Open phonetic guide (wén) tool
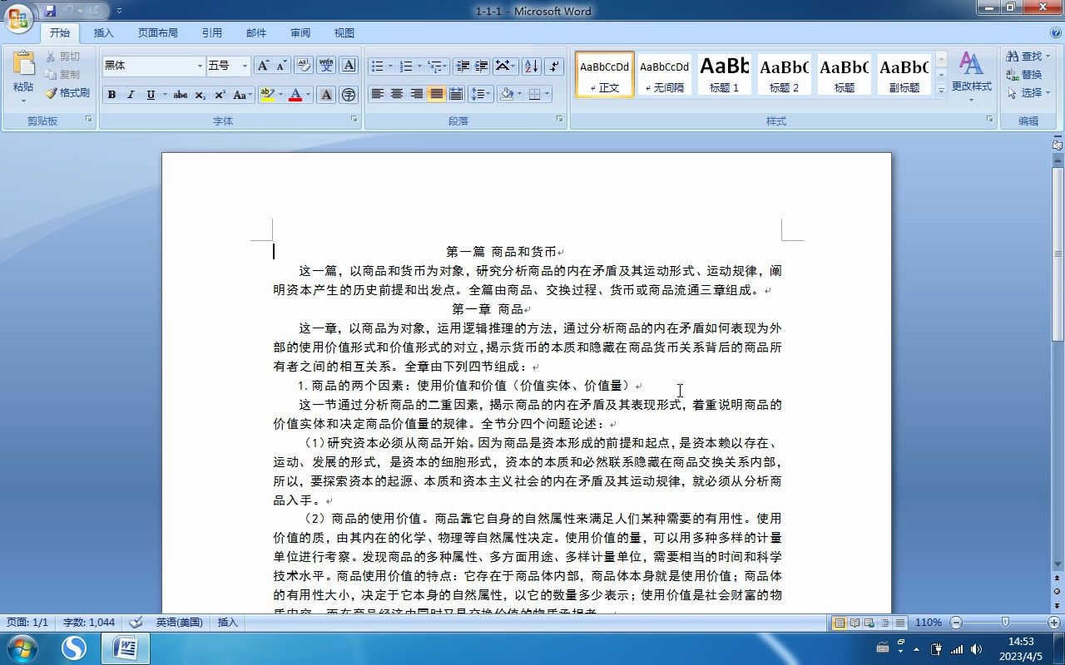Viewport: 1065px width, 665px height. click(x=326, y=66)
